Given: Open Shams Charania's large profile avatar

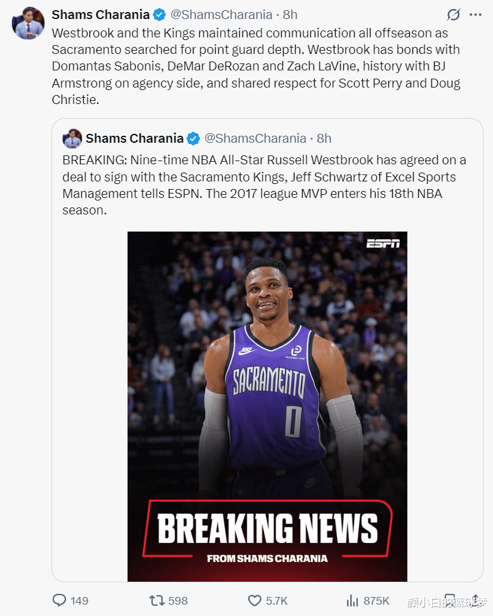Looking at the screenshot, I should point(29,23).
